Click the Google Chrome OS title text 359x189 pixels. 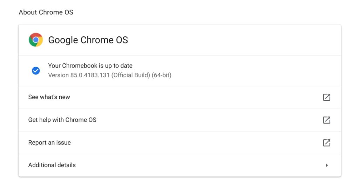[x=88, y=40]
